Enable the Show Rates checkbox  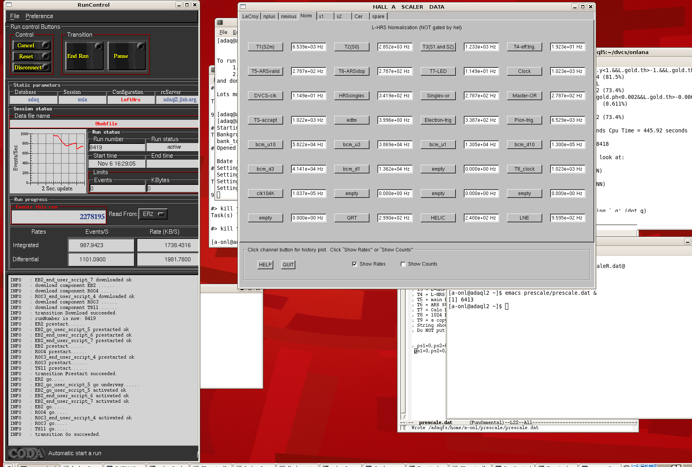click(354, 264)
